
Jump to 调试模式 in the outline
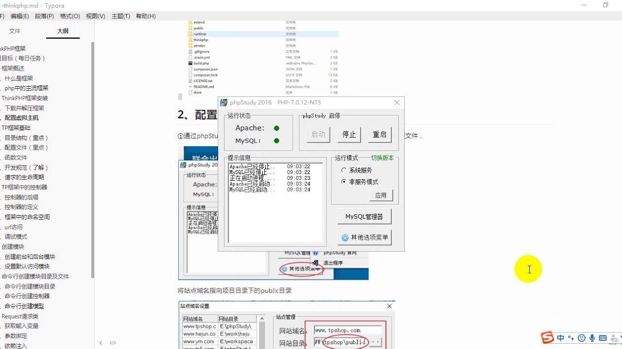(16, 237)
